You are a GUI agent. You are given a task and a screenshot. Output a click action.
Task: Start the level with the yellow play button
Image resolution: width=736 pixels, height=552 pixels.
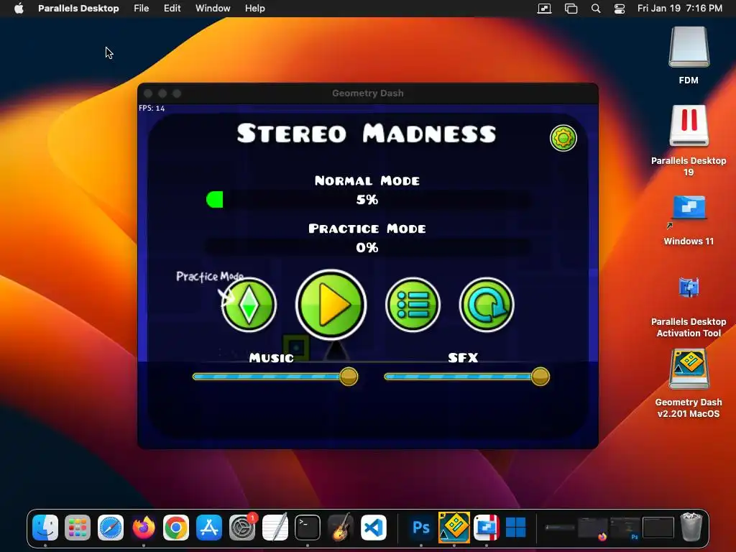pyautogui.click(x=331, y=304)
